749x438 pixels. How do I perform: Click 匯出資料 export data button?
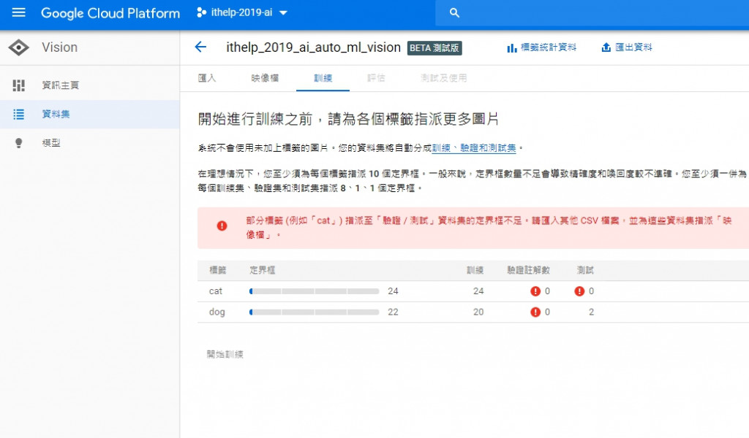(x=627, y=47)
